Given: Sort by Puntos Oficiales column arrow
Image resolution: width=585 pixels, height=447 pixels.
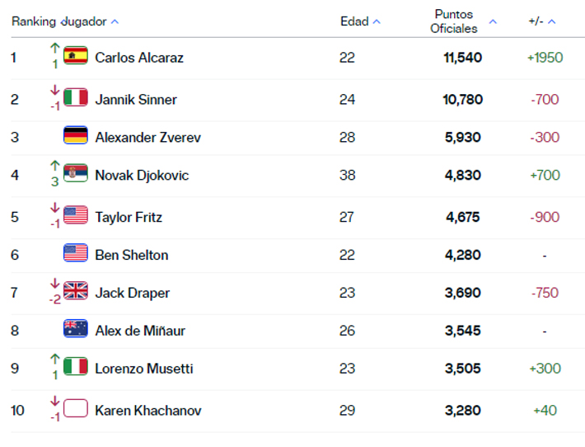Looking at the screenshot, I should point(493,21).
